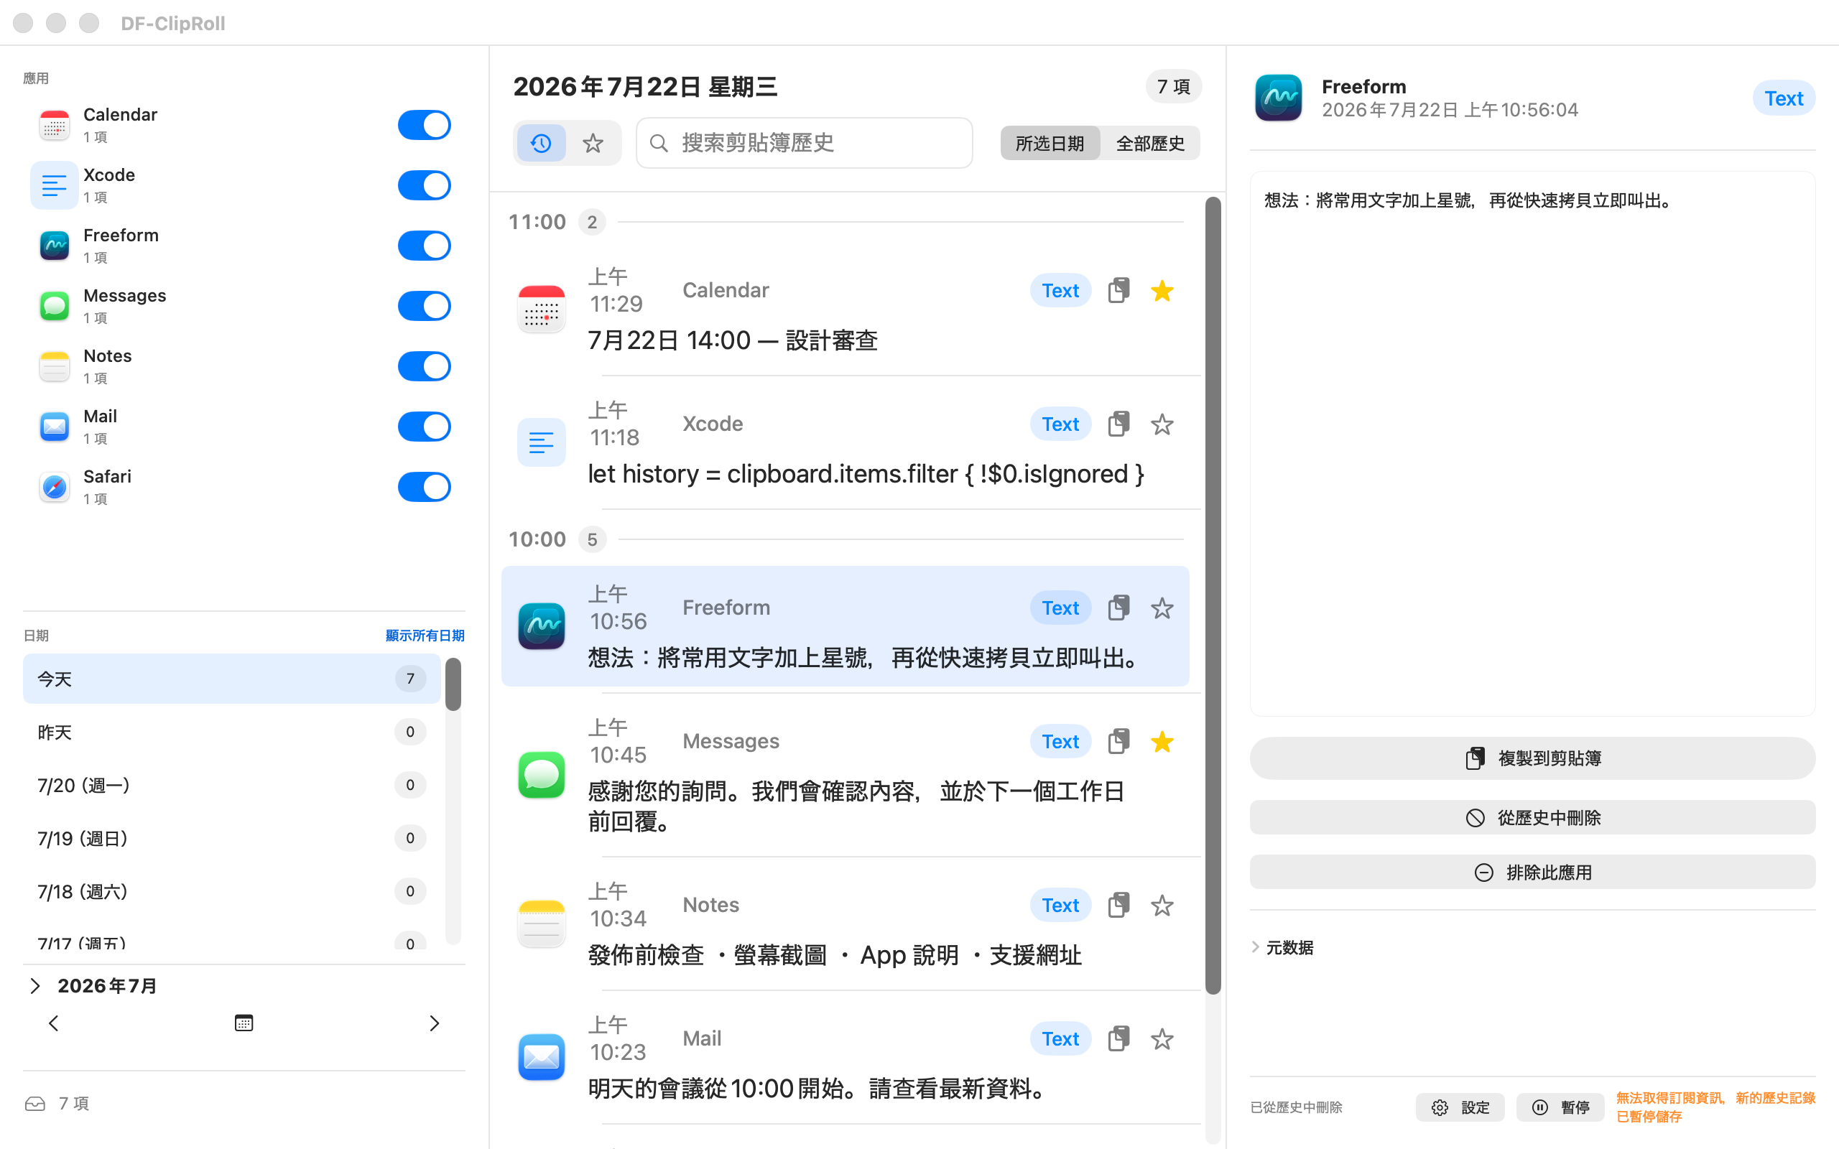This screenshot has width=1839, height=1149.
Task: Select the Xcode app icon in sidebar
Action: click(54, 185)
